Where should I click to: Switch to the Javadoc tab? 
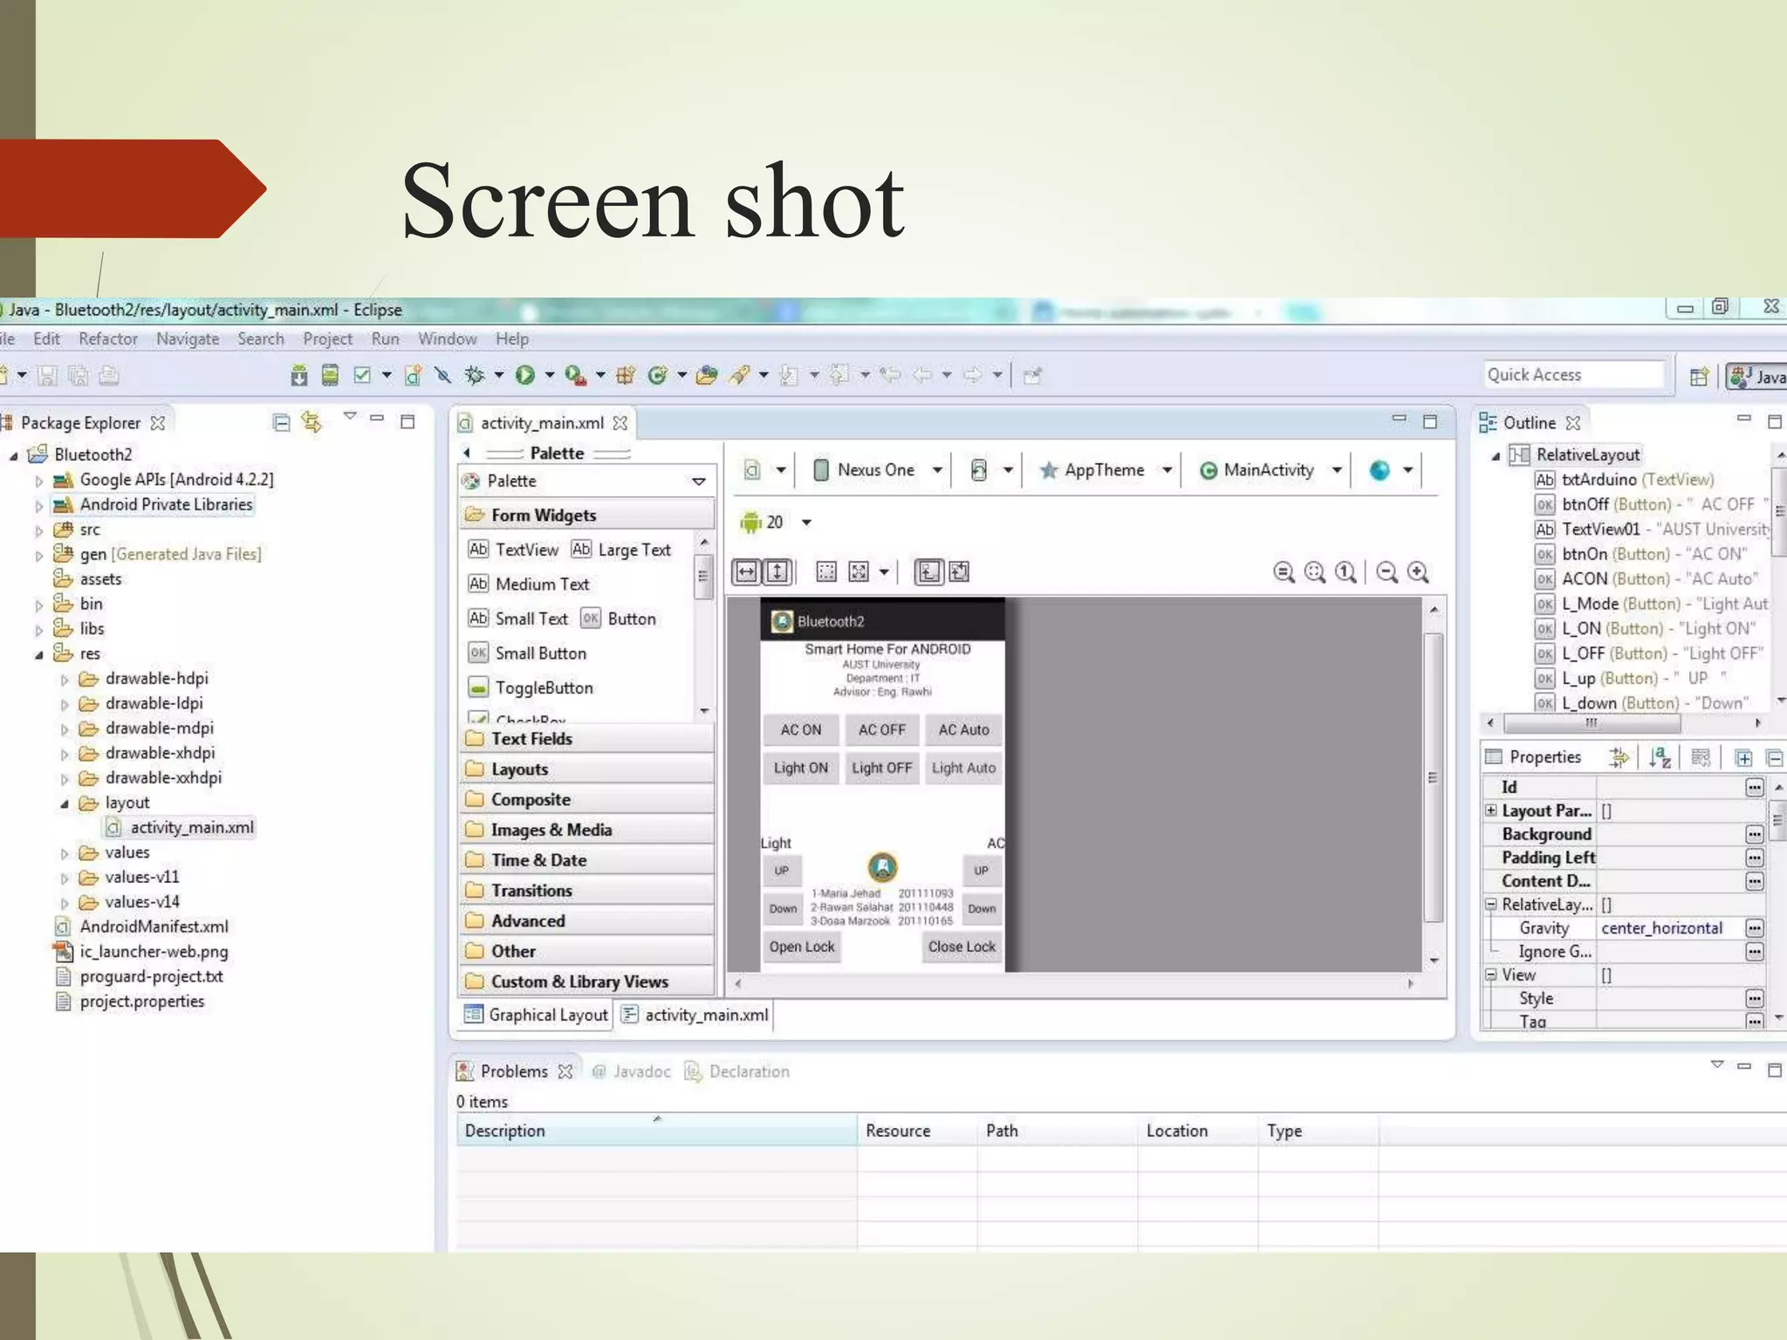coord(631,1071)
